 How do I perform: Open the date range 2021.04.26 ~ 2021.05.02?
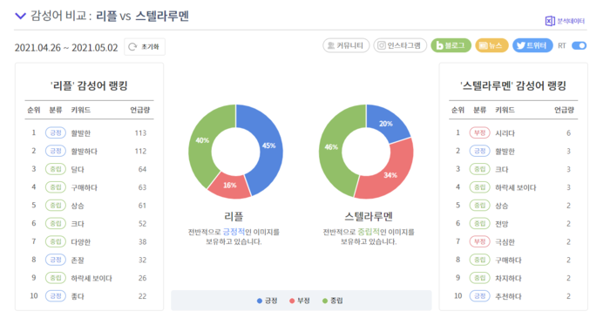66,47
